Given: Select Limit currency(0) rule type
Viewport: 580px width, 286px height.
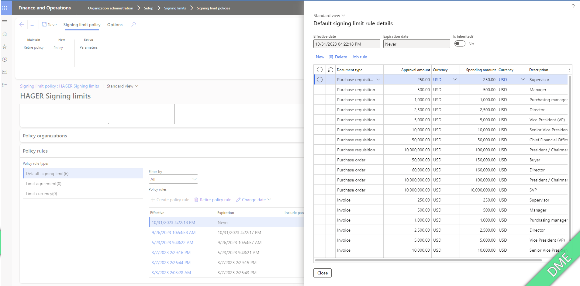Looking at the screenshot, I should [x=83, y=194].
